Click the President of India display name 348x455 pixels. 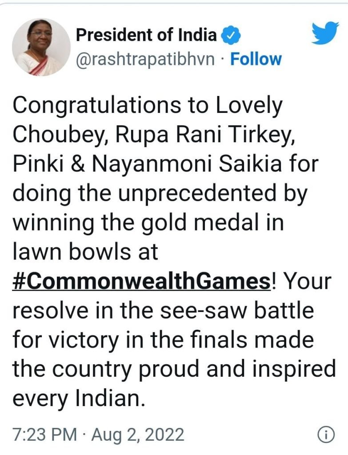[x=147, y=36]
